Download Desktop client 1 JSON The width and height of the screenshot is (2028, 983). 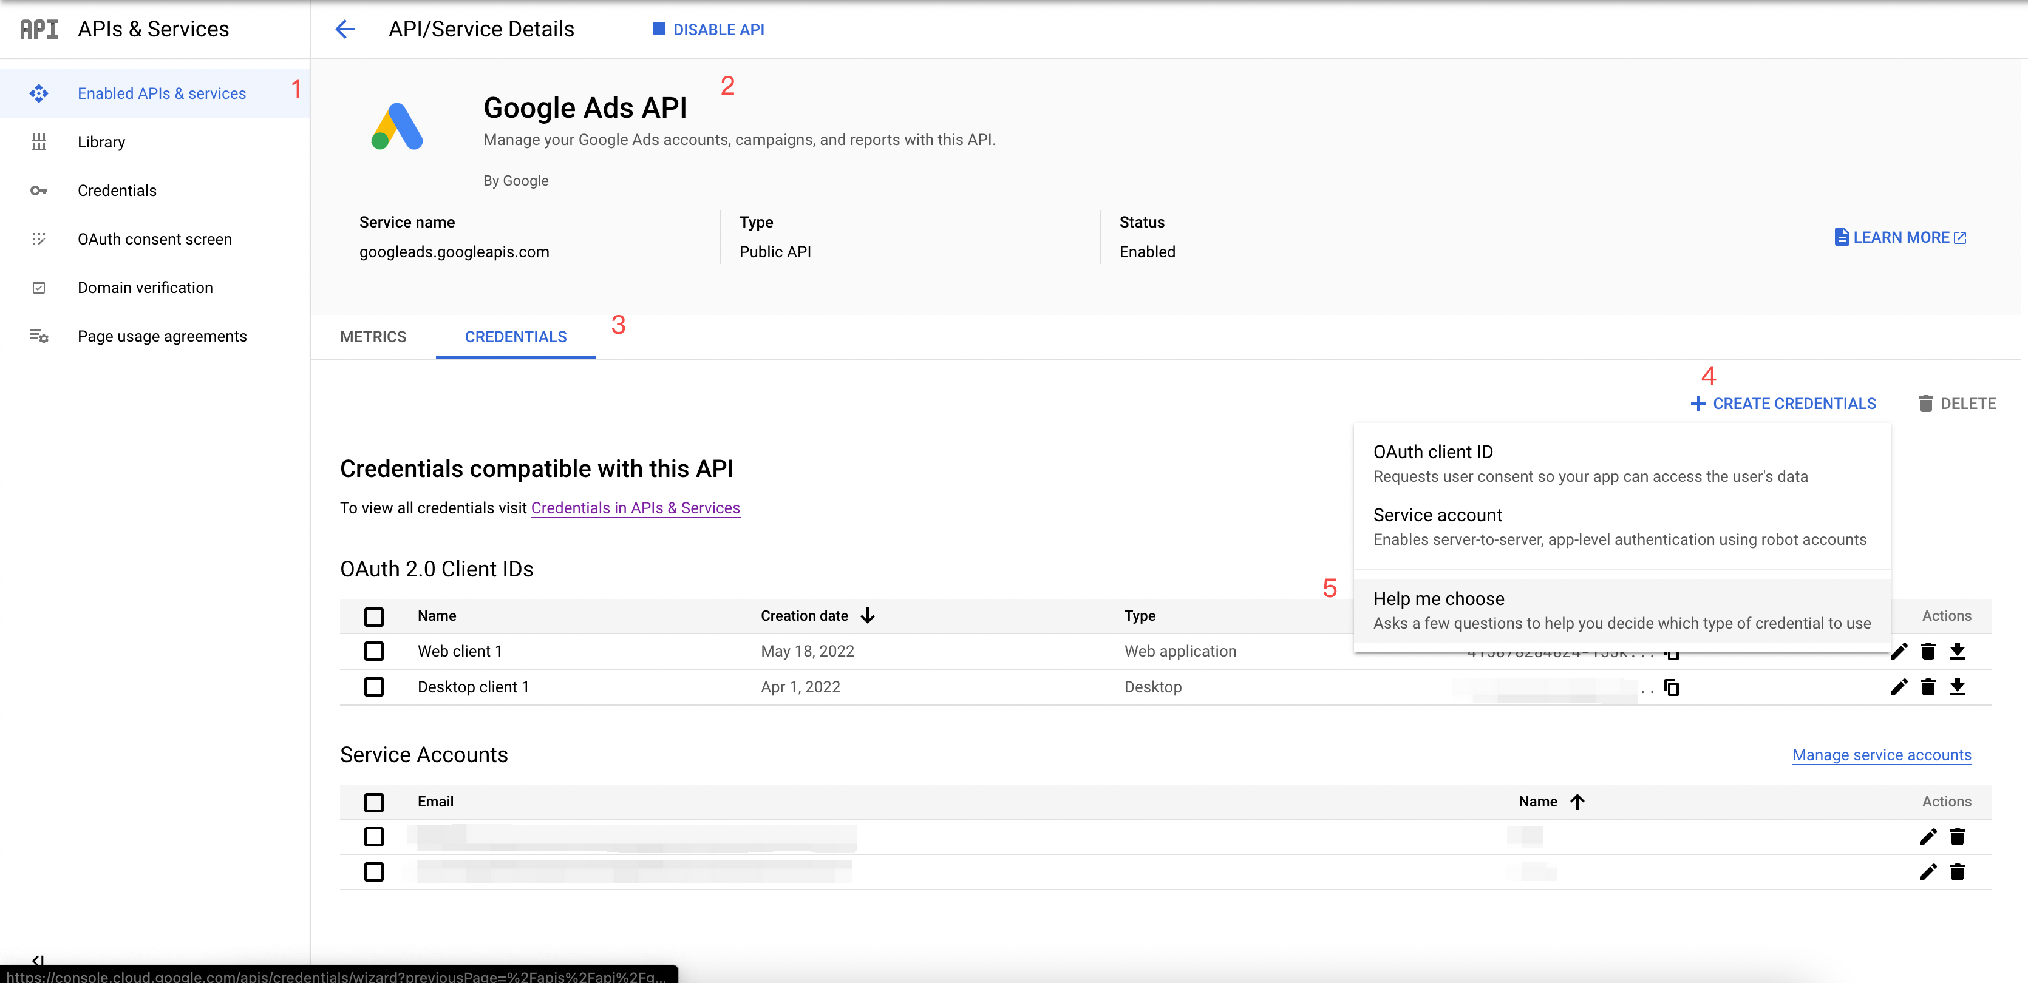(1957, 687)
